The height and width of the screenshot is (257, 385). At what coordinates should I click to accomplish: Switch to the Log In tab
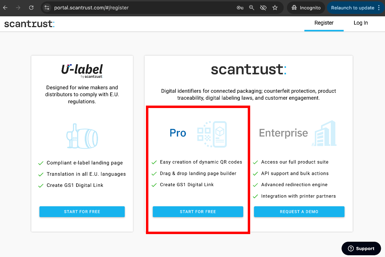(x=361, y=23)
